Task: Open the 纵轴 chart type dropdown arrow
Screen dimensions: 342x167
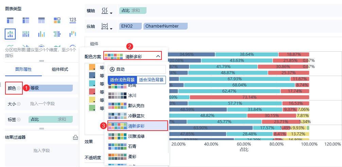Action: coord(111,29)
